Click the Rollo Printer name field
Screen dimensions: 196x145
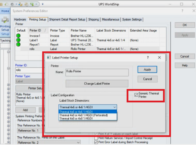point(97,72)
